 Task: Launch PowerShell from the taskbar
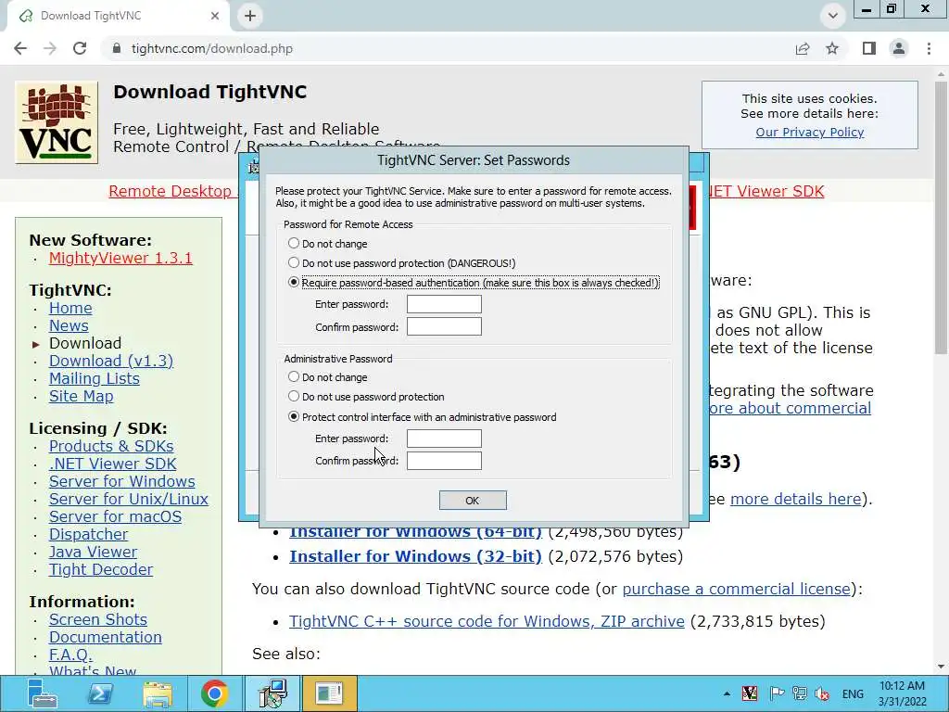coord(100,693)
